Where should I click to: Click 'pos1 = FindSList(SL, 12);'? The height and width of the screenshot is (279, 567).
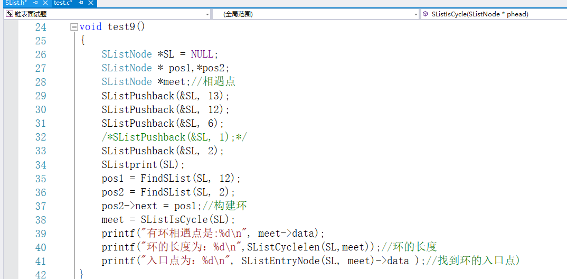pyautogui.click(x=171, y=179)
